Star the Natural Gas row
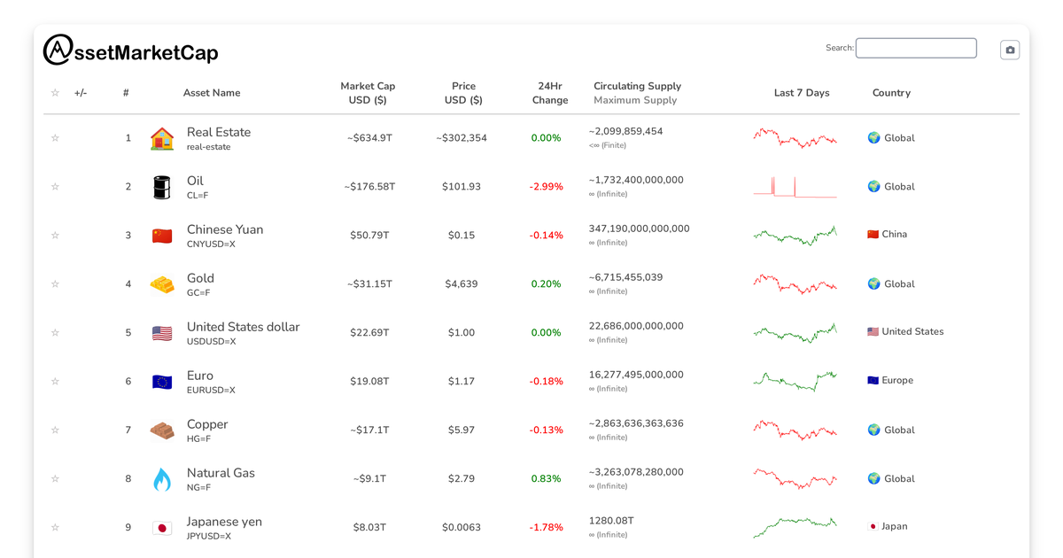The width and height of the screenshot is (1063, 558). coord(55,479)
